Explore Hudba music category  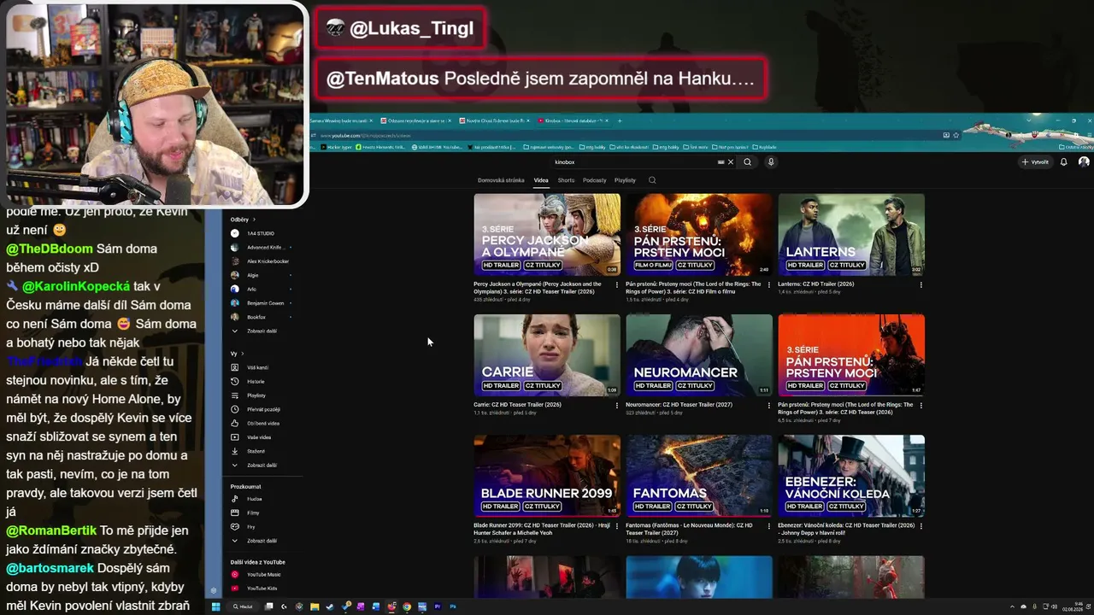tap(254, 499)
